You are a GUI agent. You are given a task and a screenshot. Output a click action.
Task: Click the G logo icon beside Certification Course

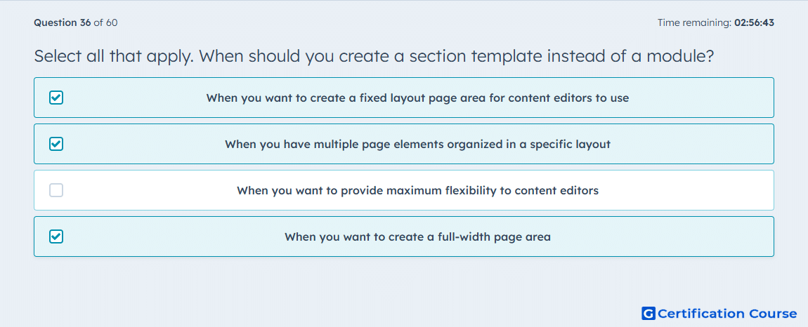click(649, 313)
